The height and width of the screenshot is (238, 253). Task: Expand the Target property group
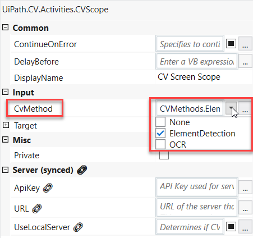pyautogui.click(x=6, y=125)
